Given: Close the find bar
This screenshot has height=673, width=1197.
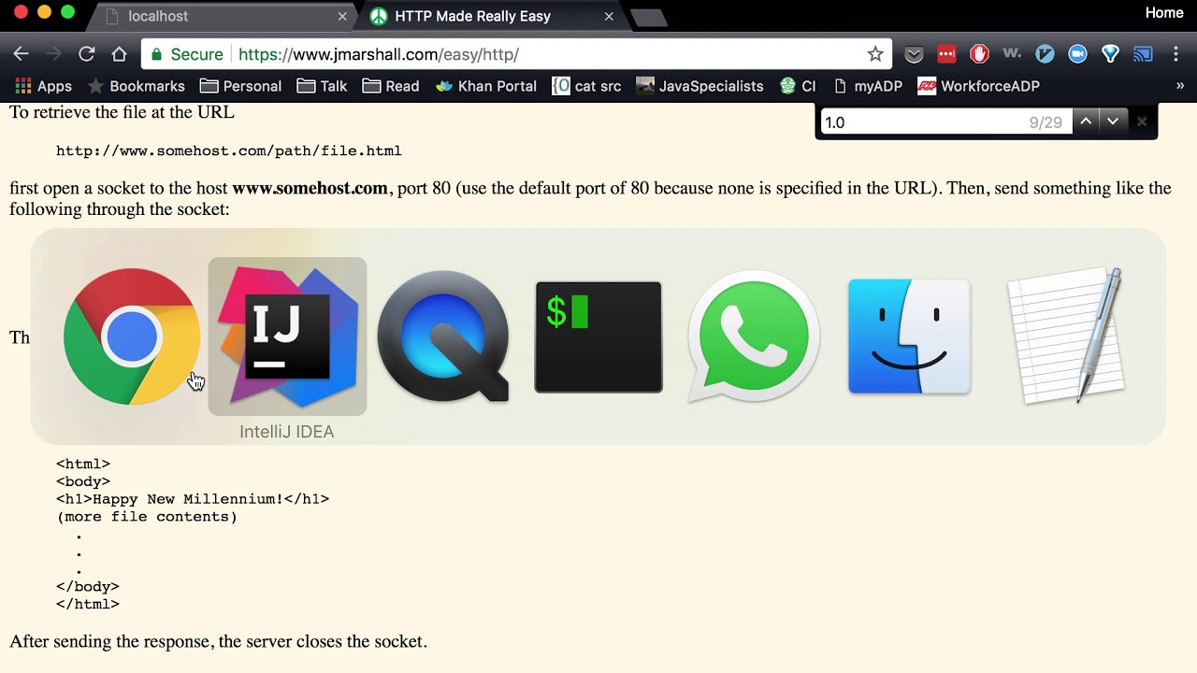Looking at the screenshot, I should [1142, 122].
